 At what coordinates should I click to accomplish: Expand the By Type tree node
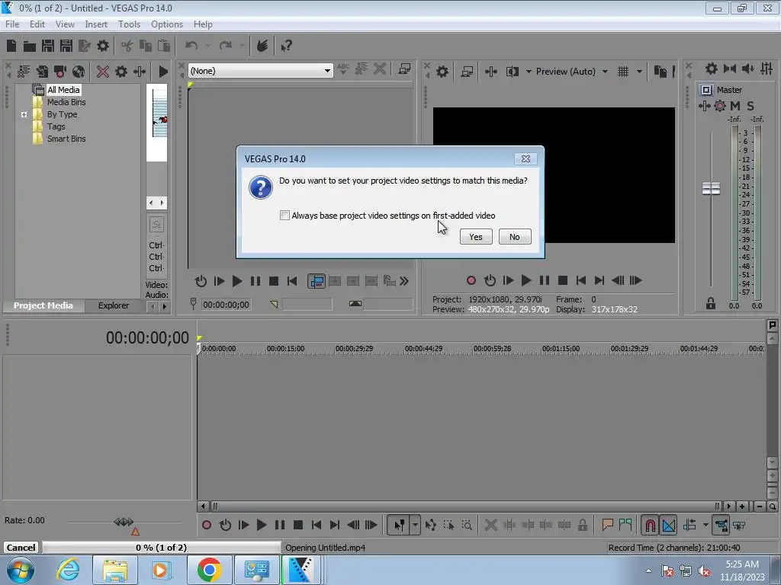tap(24, 114)
